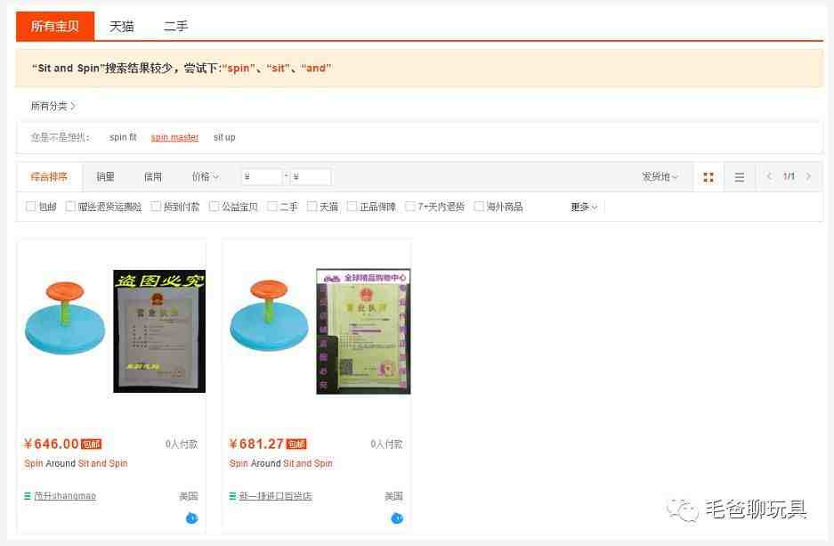
Task: Click the chat icon on ¥681.27 item
Action: coord(397,517)
